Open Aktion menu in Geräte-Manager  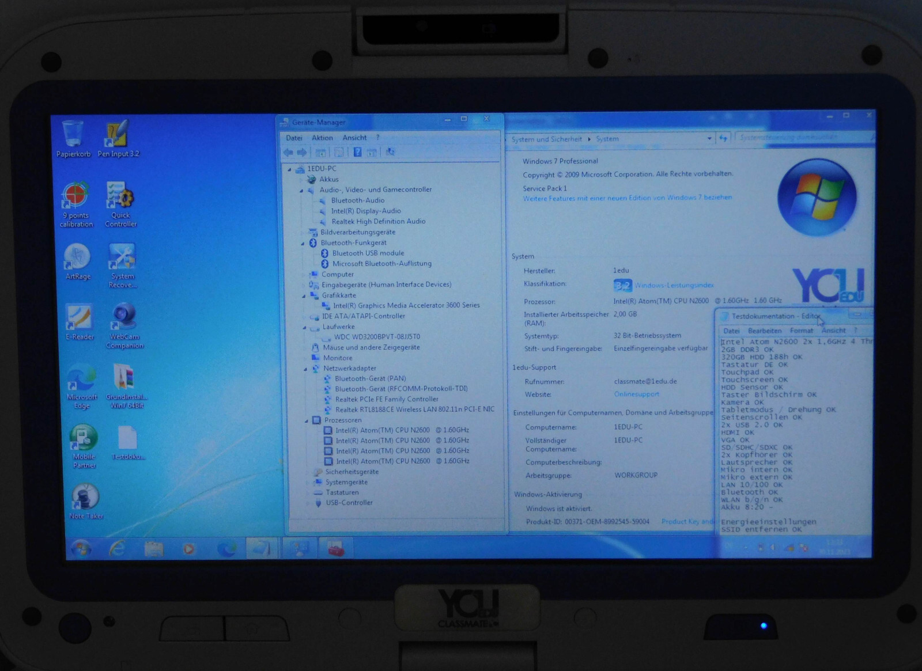tap(322, 138)
